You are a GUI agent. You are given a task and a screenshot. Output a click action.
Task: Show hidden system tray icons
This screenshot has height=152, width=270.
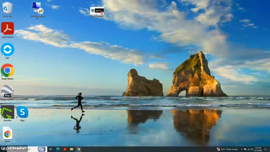242,149
